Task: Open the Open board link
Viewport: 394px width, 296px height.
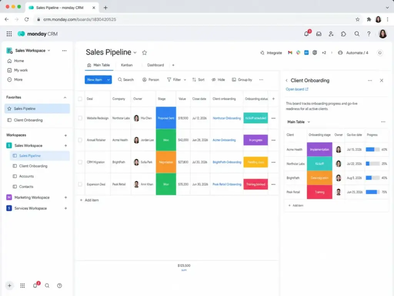Action: (297, 89)
